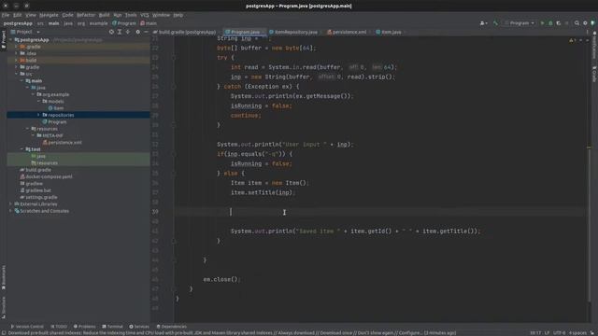Image resolution: width=598 pixels, height=336 pixels.
Task: Hide the Project tool window
Action: (146, 32)
